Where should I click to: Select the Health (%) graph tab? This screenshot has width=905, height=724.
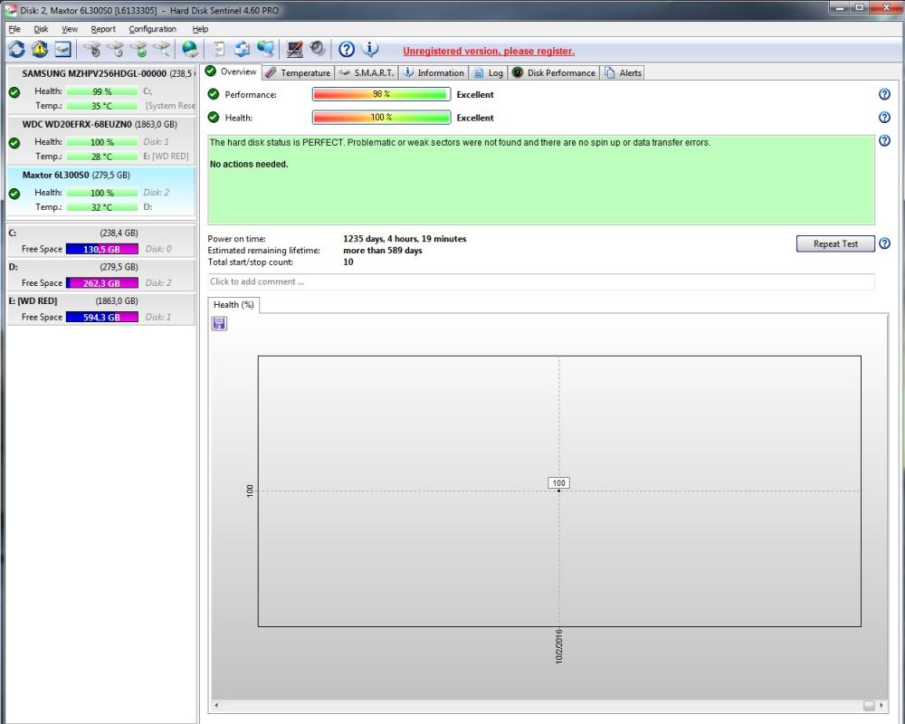click(233, 305)
